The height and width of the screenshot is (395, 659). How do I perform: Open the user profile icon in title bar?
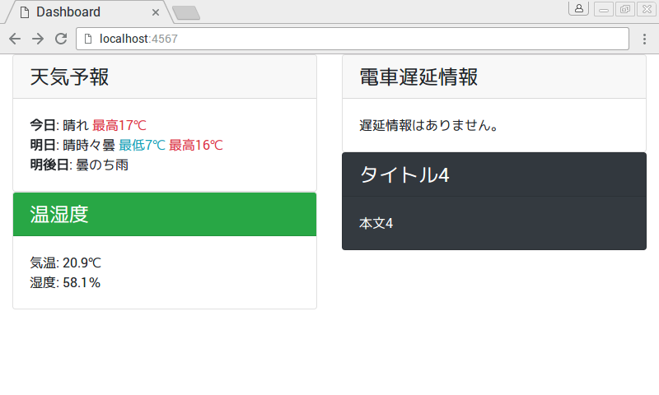579,9
